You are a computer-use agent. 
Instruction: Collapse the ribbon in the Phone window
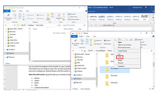[x=151, y=36]
